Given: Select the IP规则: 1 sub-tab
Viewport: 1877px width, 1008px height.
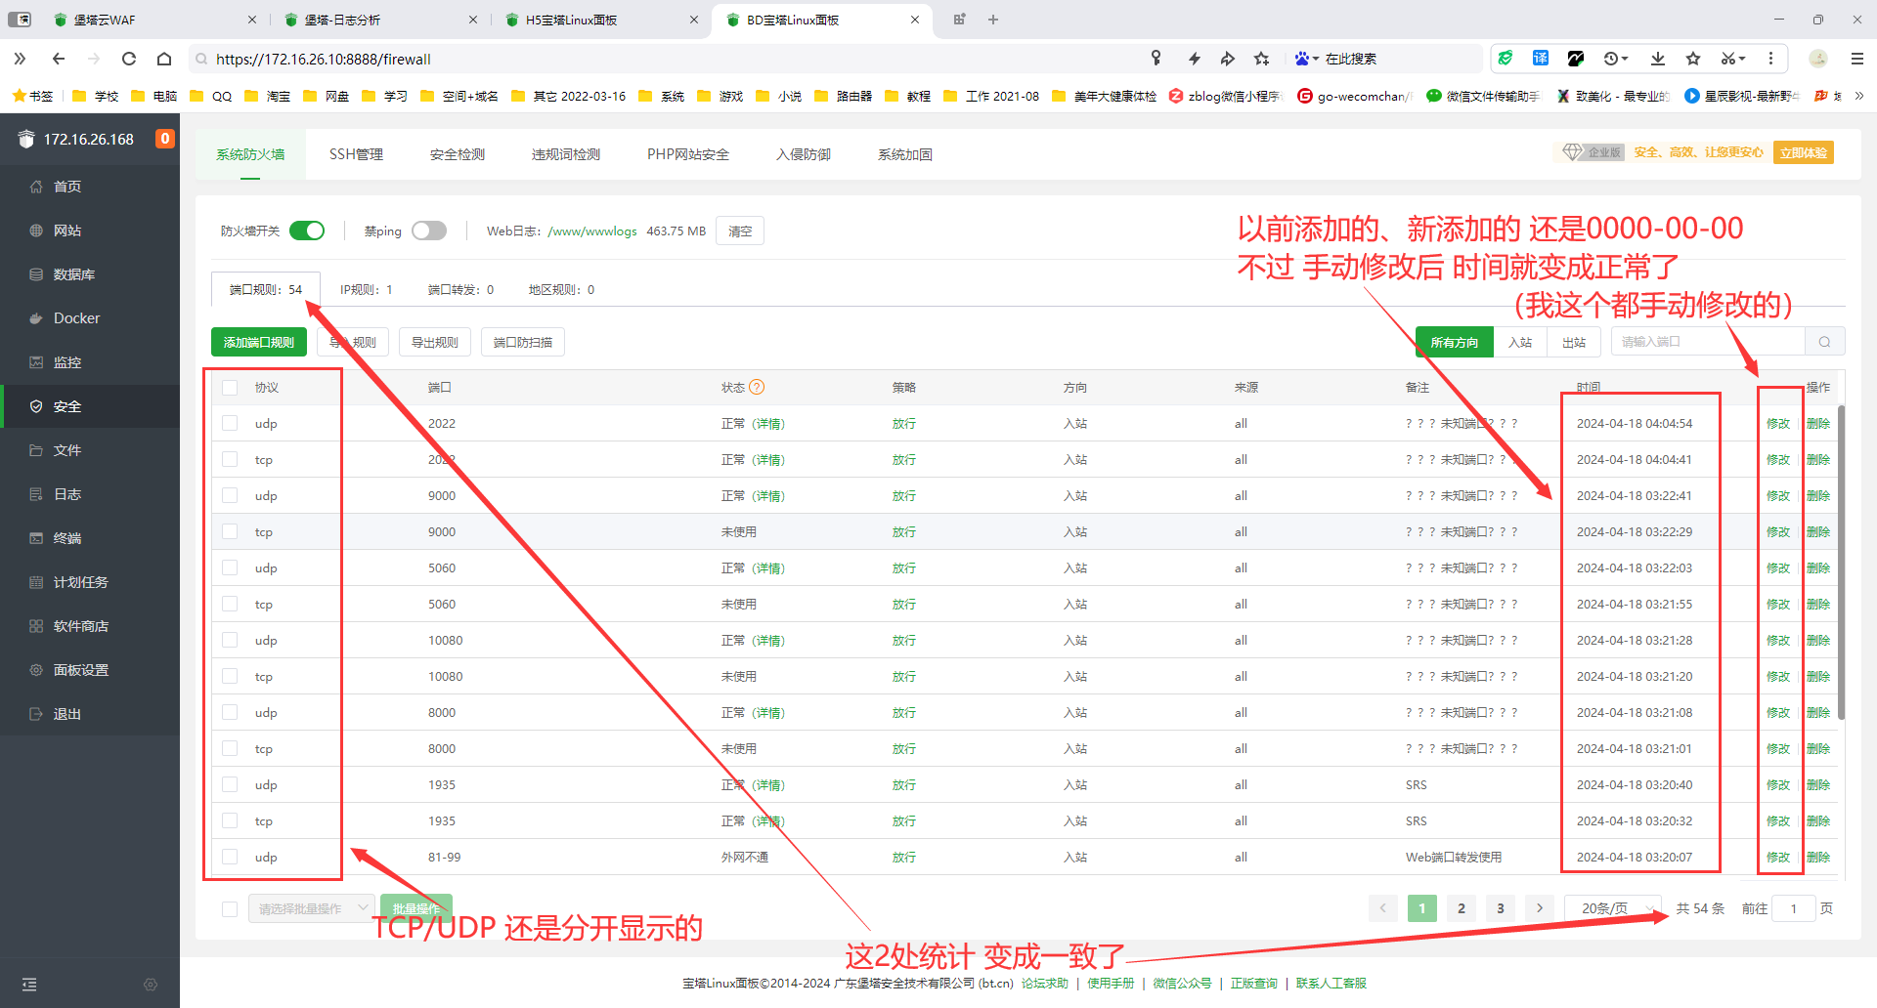Looking at the screenshot, I should (367, 289).
